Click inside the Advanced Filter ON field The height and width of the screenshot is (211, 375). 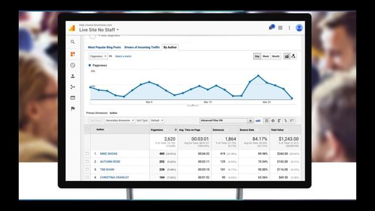click(223, 121)
